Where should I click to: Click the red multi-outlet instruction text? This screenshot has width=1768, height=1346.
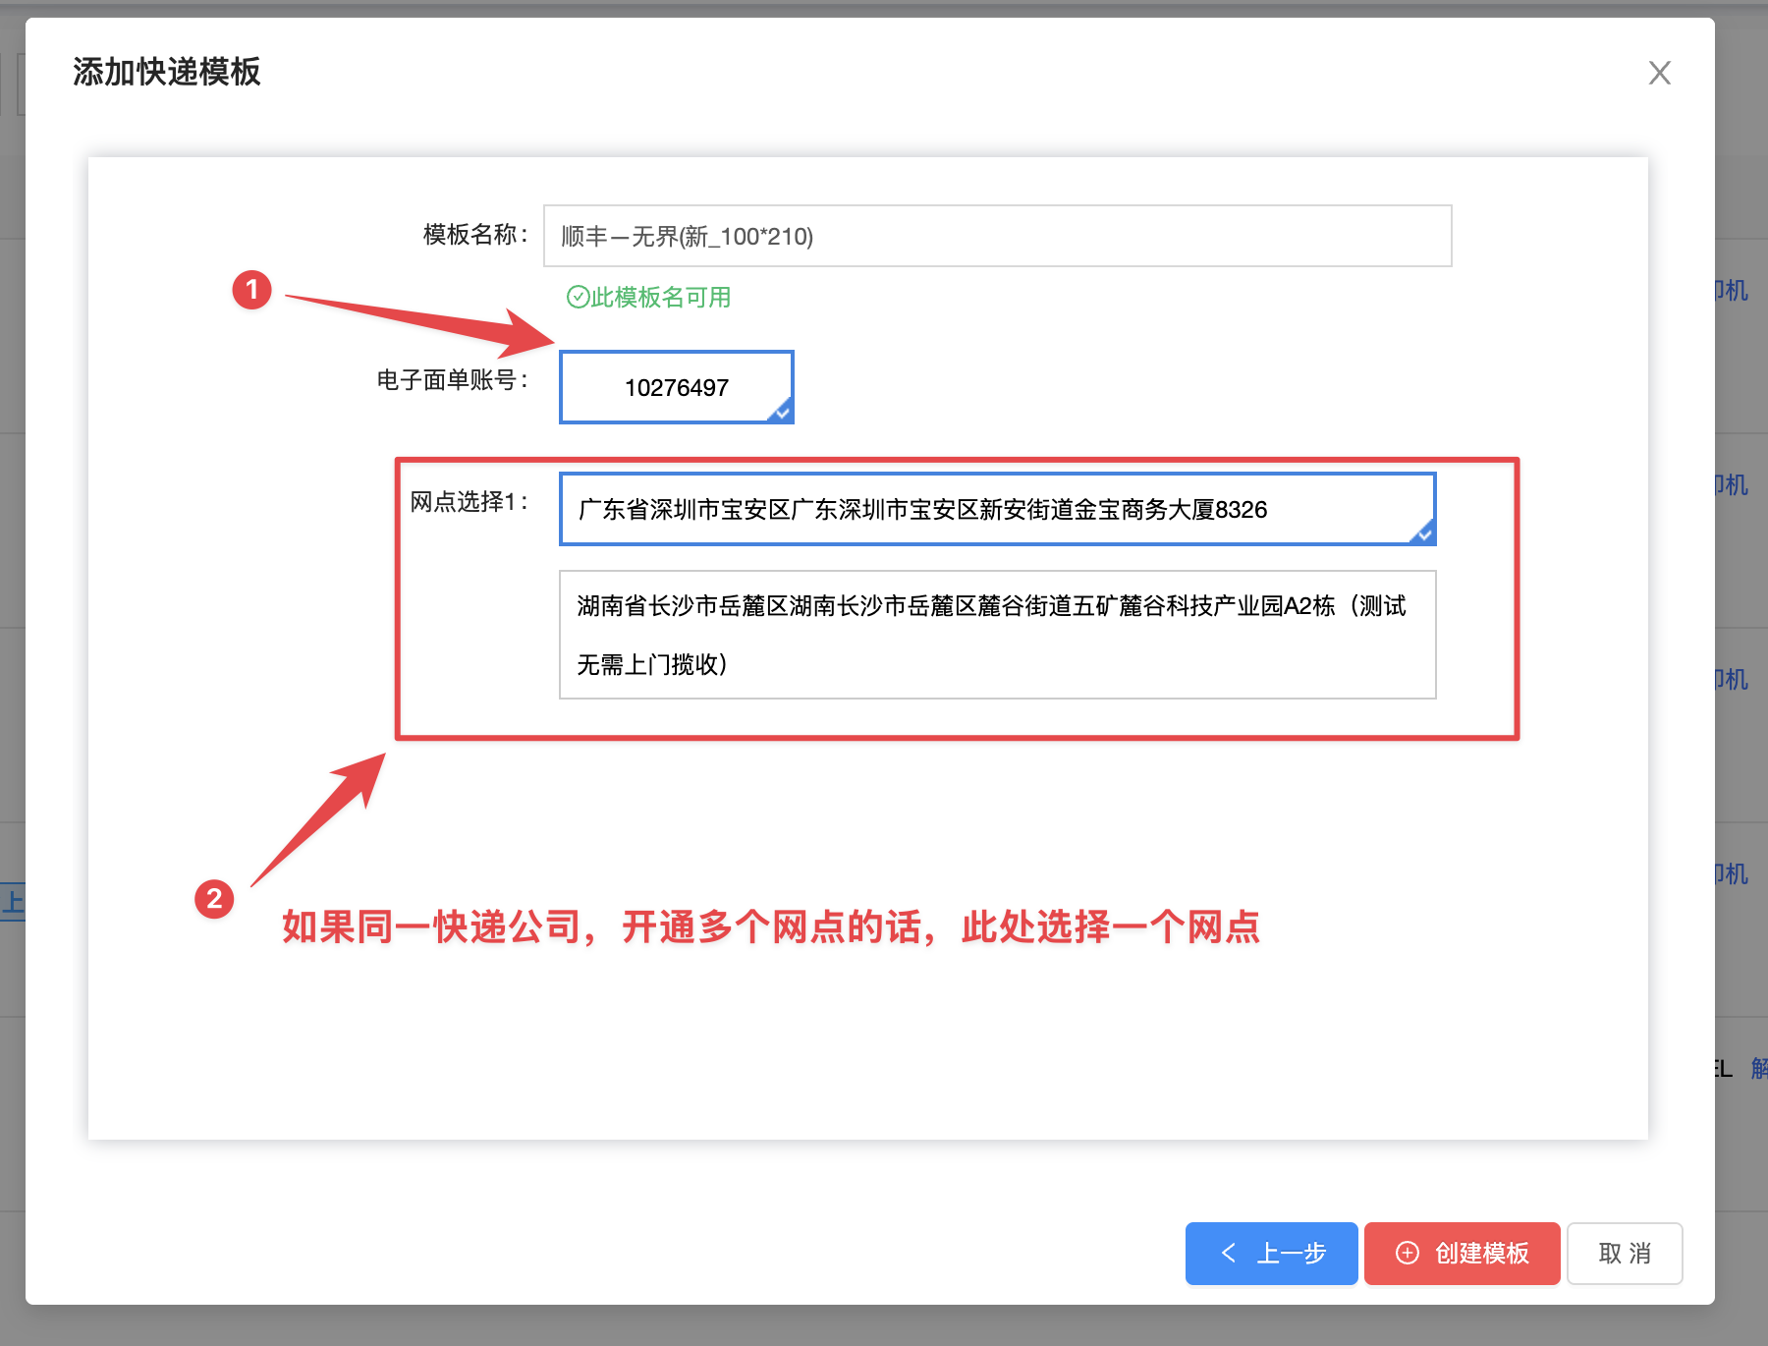tap(770, 926)
